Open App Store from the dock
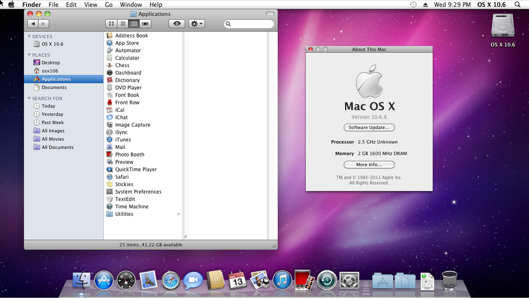Viewport: 529px width, 298px height. pos(104,280)
